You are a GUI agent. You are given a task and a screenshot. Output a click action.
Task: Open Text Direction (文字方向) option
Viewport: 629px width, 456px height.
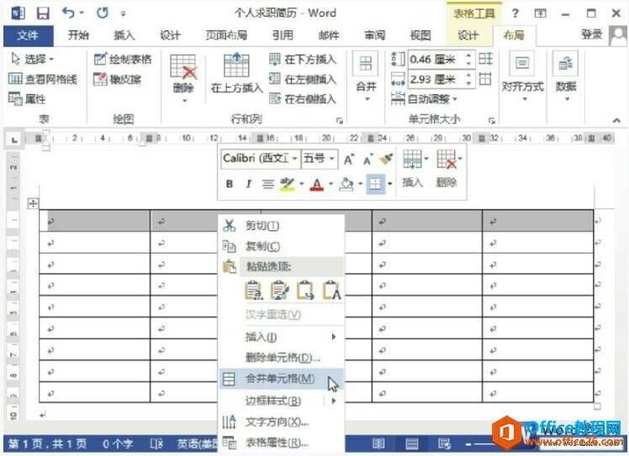(282, 422)
